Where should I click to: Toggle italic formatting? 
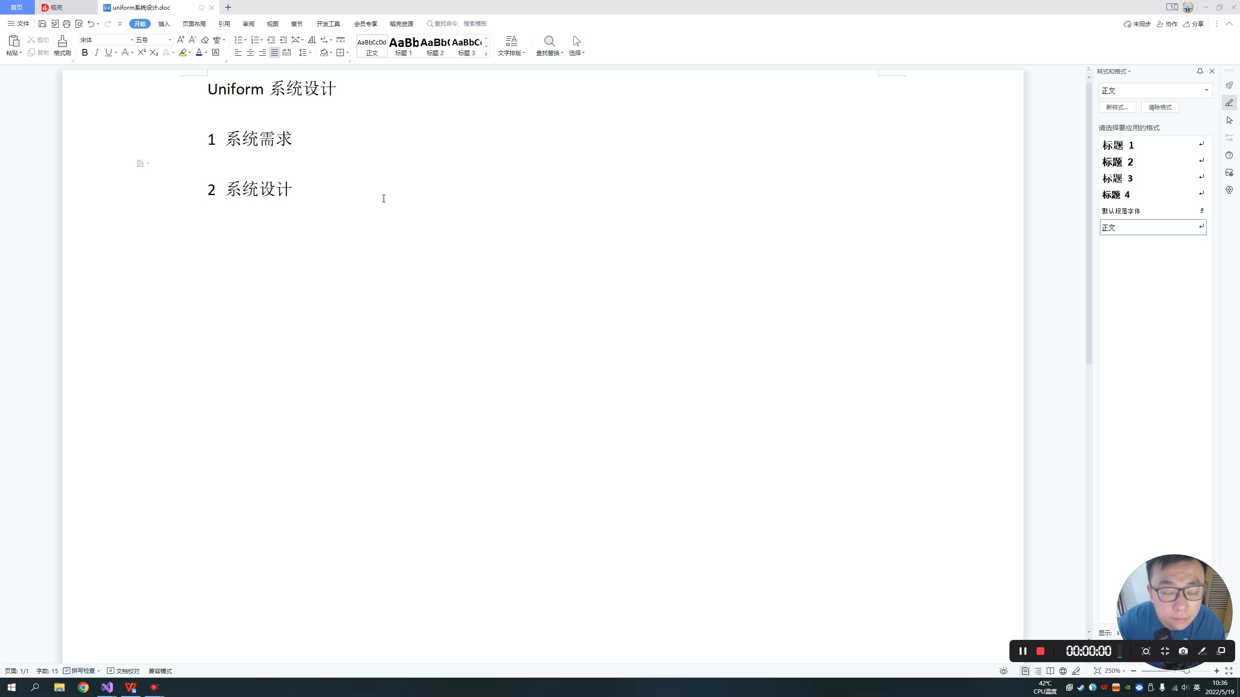(97, 53)
